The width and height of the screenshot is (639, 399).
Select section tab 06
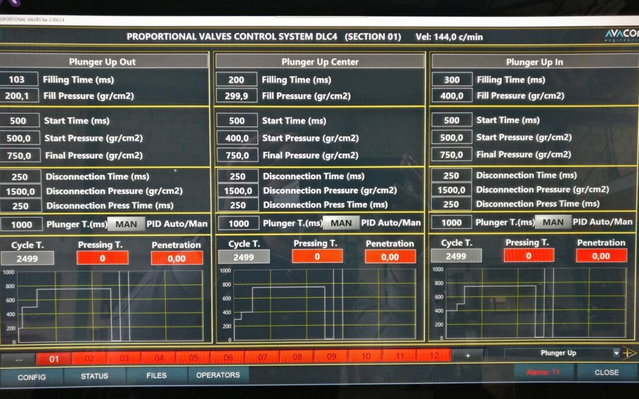[x=228, y=357]
